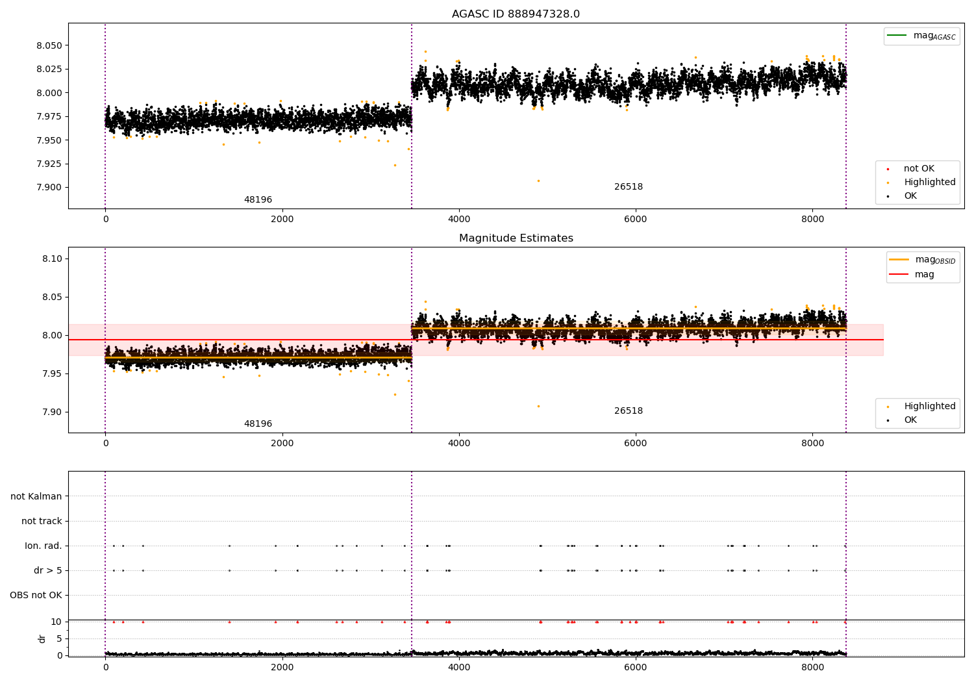The height and width of the screenshot is (682, 974).
Task: Click the 'not Kalman' row label
Action: click(x=36, y=497)
